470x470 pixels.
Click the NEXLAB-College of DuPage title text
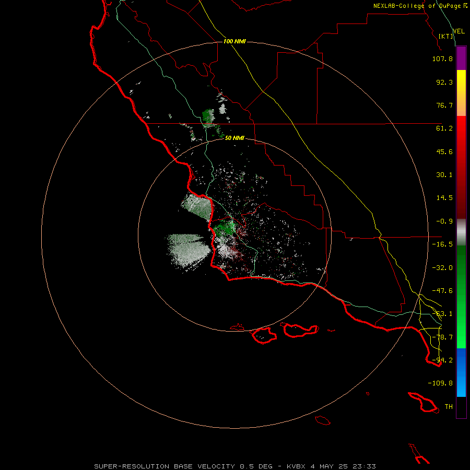pyautogui.click(x=417, y=6)
